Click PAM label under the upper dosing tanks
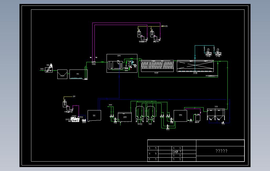Viewport: 270px width, 171px height. point(143,42)
